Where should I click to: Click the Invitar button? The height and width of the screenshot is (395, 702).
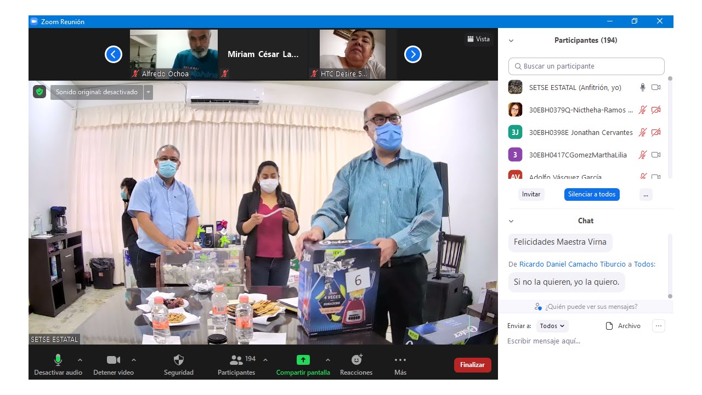point(531,194)
